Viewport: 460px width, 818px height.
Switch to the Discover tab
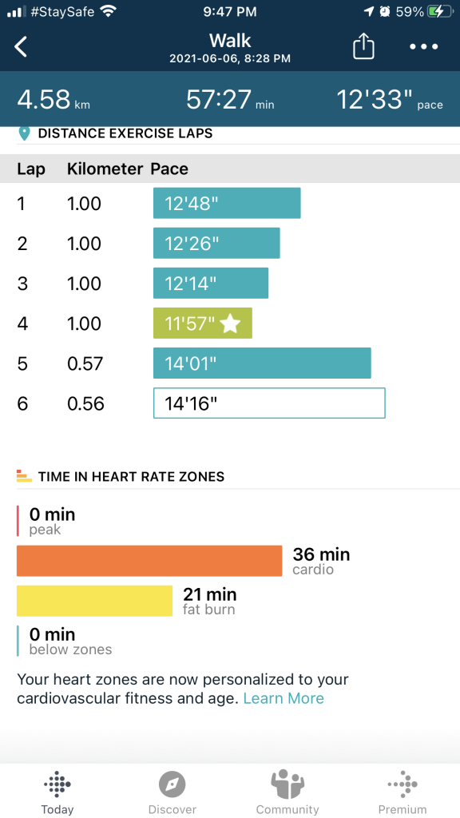click(172, 792)
